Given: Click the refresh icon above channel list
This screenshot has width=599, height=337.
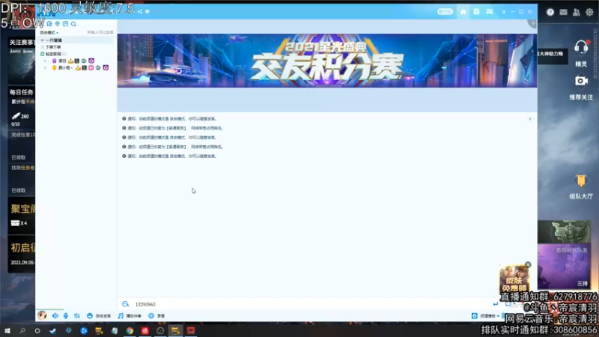Looking at the screenshot, I should point(49,24).
